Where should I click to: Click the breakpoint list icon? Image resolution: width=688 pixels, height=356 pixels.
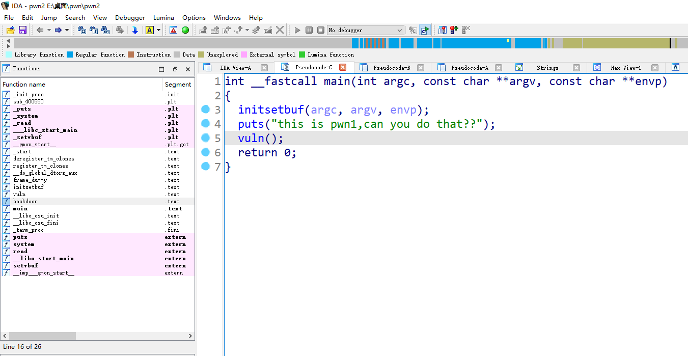[442, 30]
